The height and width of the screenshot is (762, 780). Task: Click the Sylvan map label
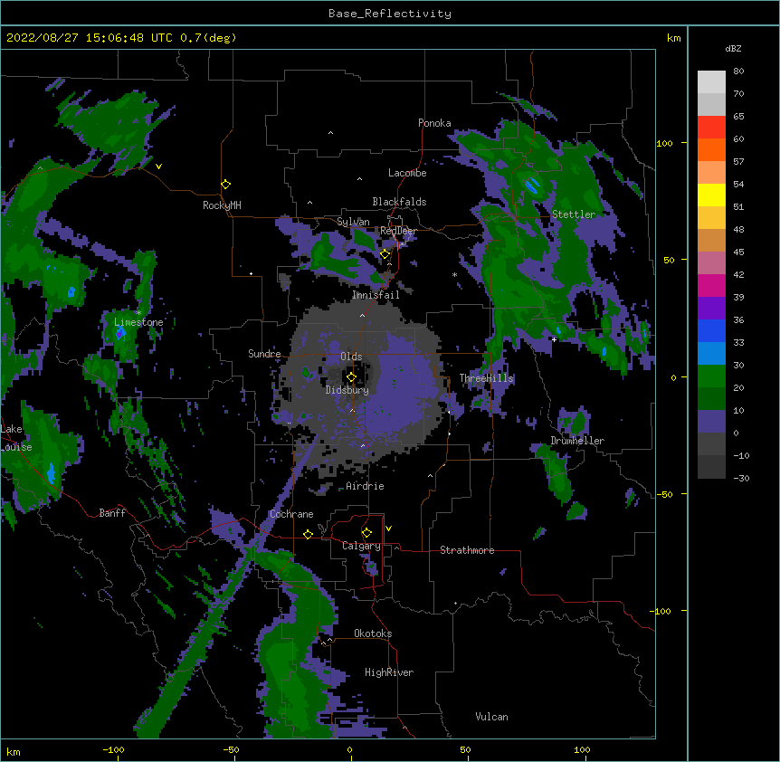(x=353, y=222)
